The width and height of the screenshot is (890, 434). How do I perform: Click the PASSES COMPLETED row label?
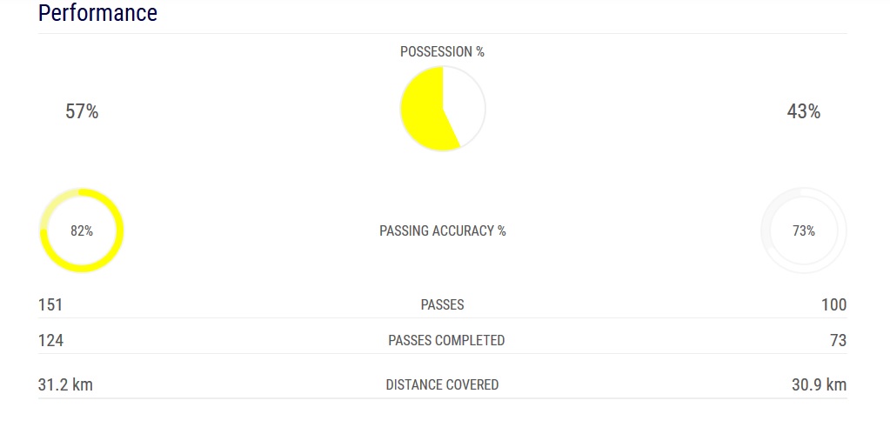(446, 340)
